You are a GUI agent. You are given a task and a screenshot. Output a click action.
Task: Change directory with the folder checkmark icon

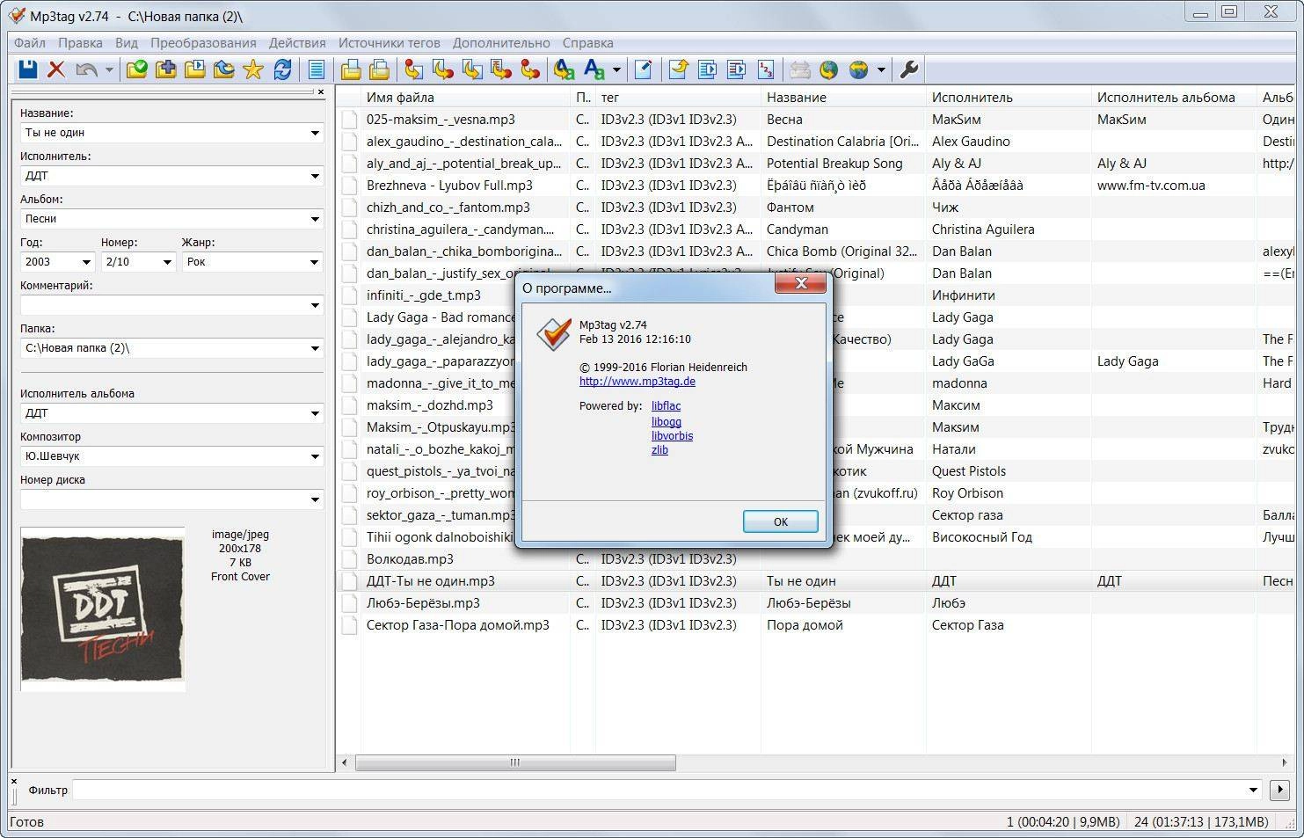tap(136, 69)
